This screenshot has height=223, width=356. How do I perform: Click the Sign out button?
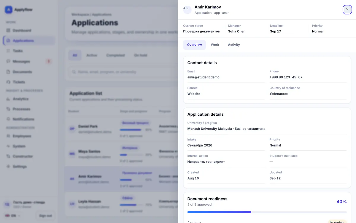[45, 216]
